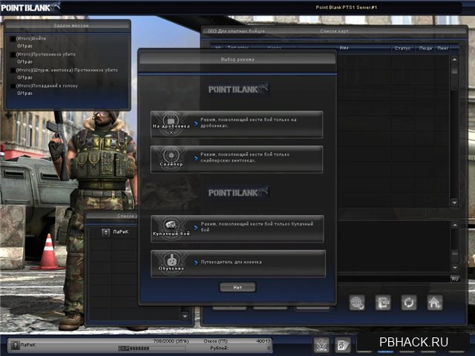The height and width of the screenshot is (356, 475).
Task: Click the 003 Для опытных бойцов channel label
Action: point(236,31)
